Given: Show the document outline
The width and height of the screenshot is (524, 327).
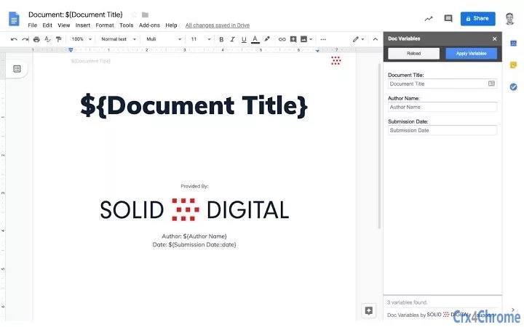Looking at the screenshot, I should (17, 69).
